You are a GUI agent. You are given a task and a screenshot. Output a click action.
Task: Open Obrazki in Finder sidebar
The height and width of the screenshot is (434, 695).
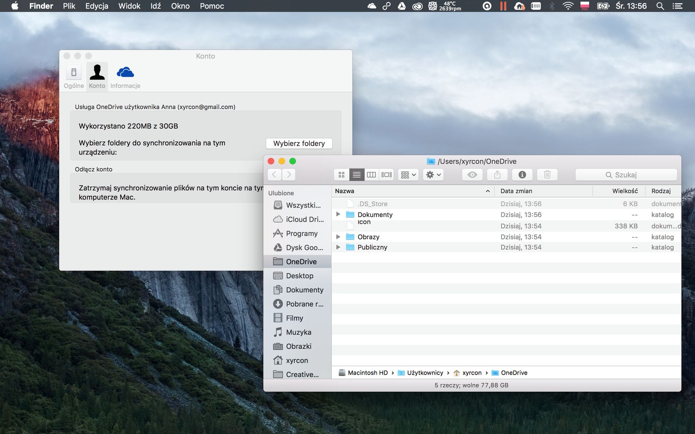[x=297, y=346]
